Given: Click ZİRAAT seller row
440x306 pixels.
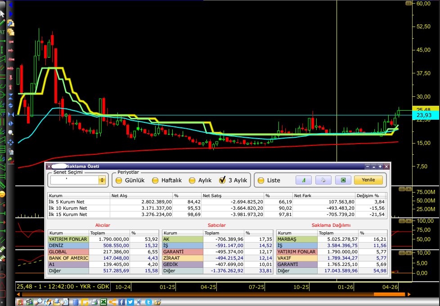Looking at the screenshot, I should tap(218, 258).
